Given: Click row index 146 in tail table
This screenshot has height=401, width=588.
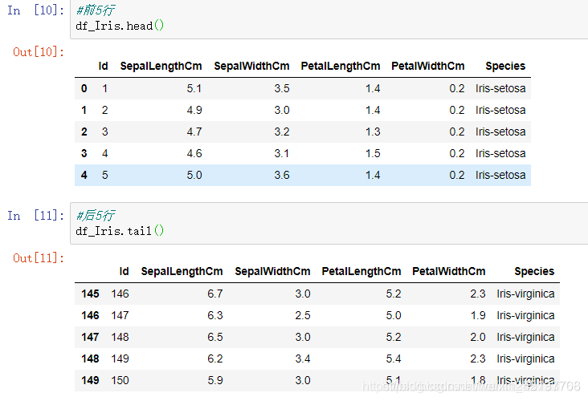Looking at the screenshot, I should pos(90,315).
